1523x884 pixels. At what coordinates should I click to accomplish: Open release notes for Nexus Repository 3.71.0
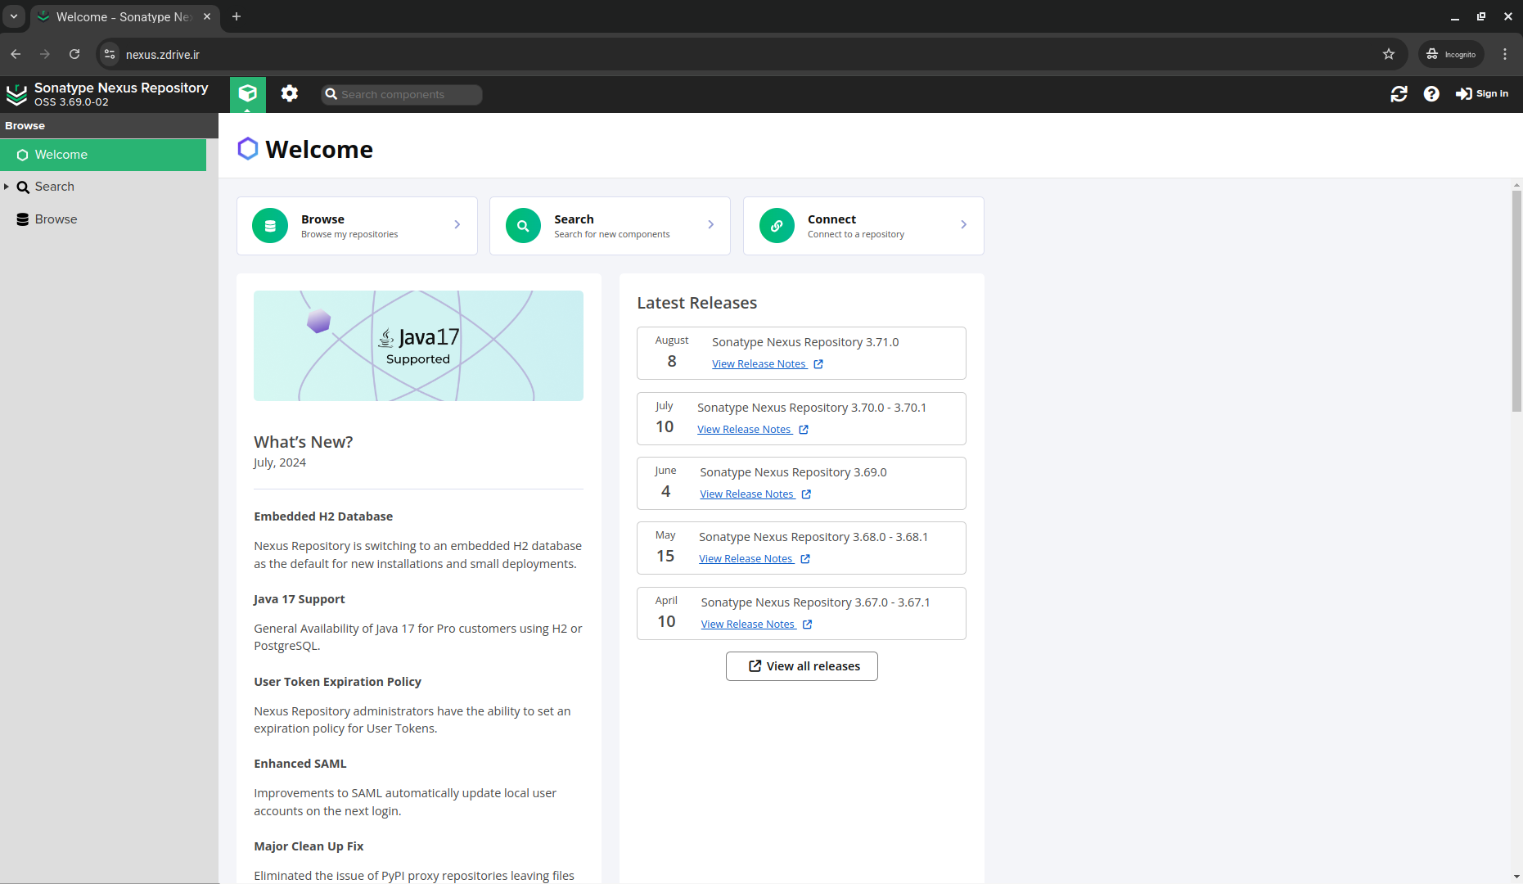(759, 364)
